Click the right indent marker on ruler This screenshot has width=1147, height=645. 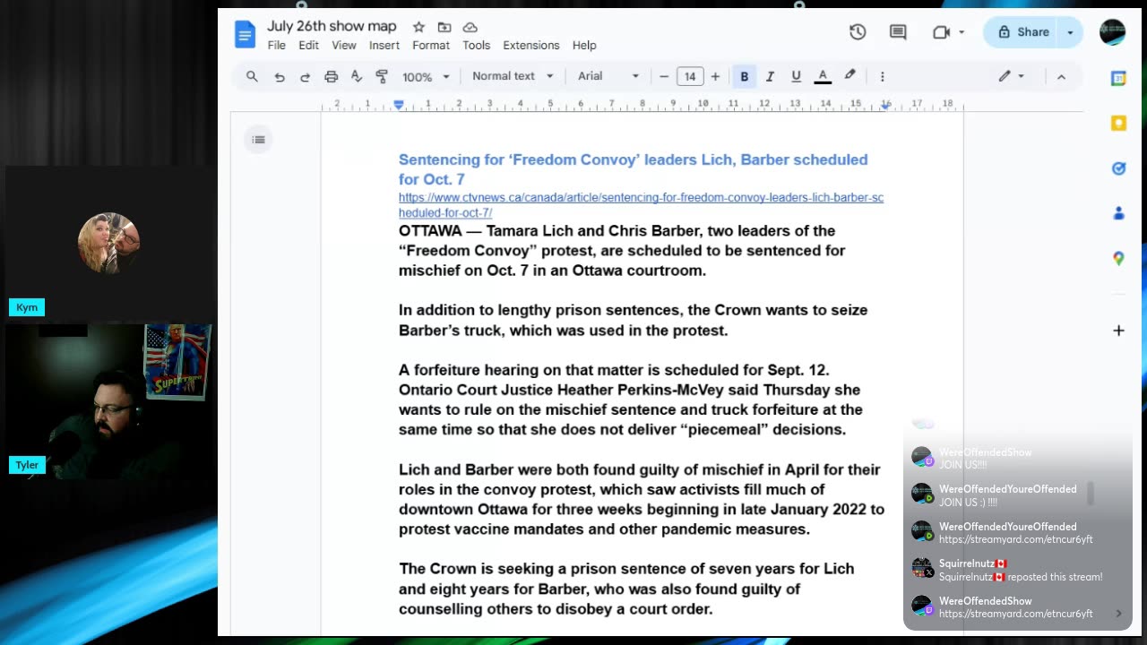tap(885, 105)
